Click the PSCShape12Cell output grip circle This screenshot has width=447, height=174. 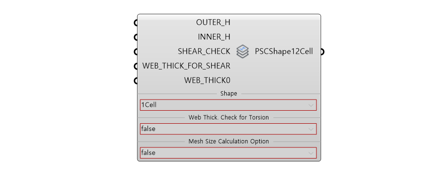322,52
